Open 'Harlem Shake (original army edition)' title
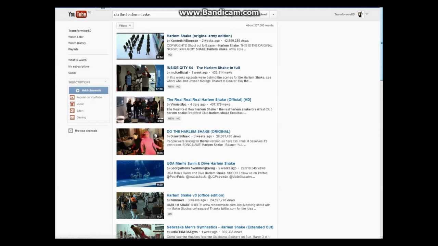Viewport: 438px width, 246px height. [199, 36]
